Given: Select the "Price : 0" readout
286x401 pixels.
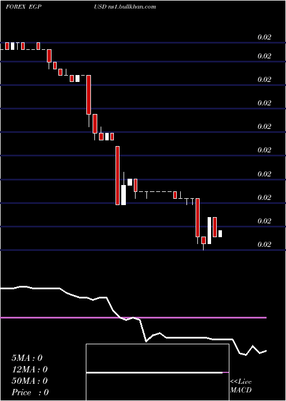Looking at the screenshot, I should click(30, 392).
